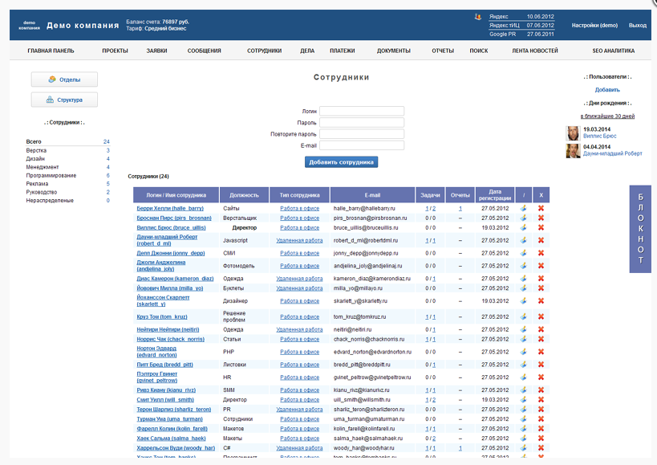Edit Турман Ума row pencil icon
657x465 pixels.
[523, 419]
